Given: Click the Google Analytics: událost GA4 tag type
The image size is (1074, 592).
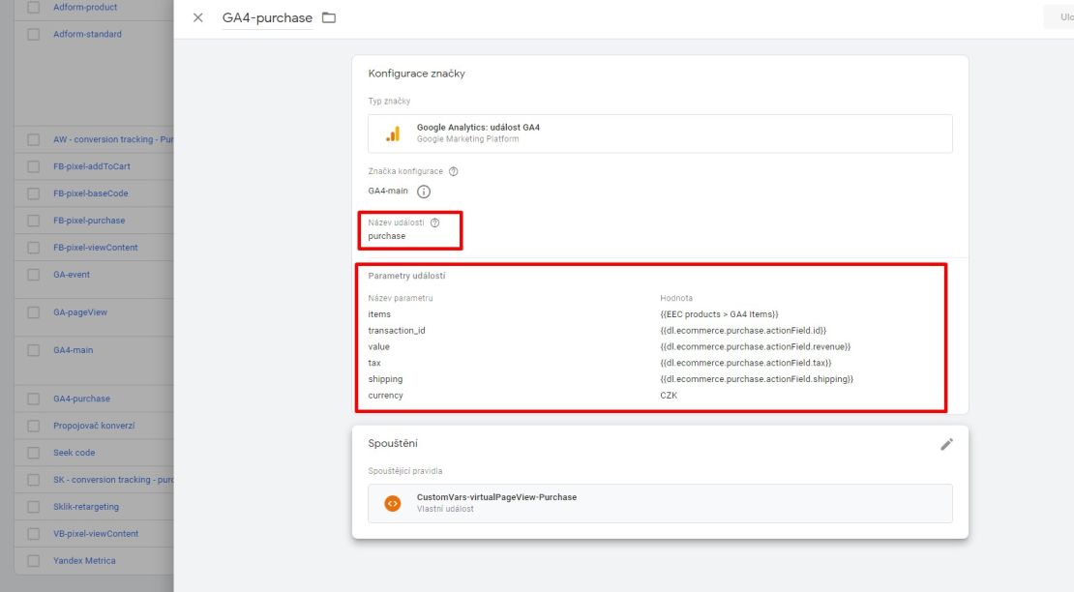Looking at the screenshot, I should click(x=660, y=133).
